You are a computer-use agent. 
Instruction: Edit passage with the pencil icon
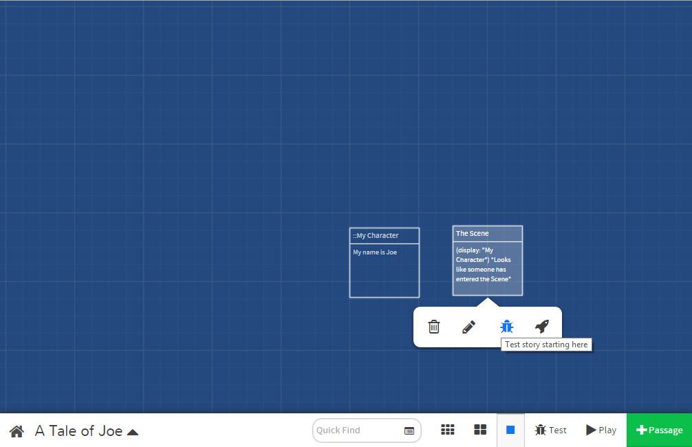[468, 327]
